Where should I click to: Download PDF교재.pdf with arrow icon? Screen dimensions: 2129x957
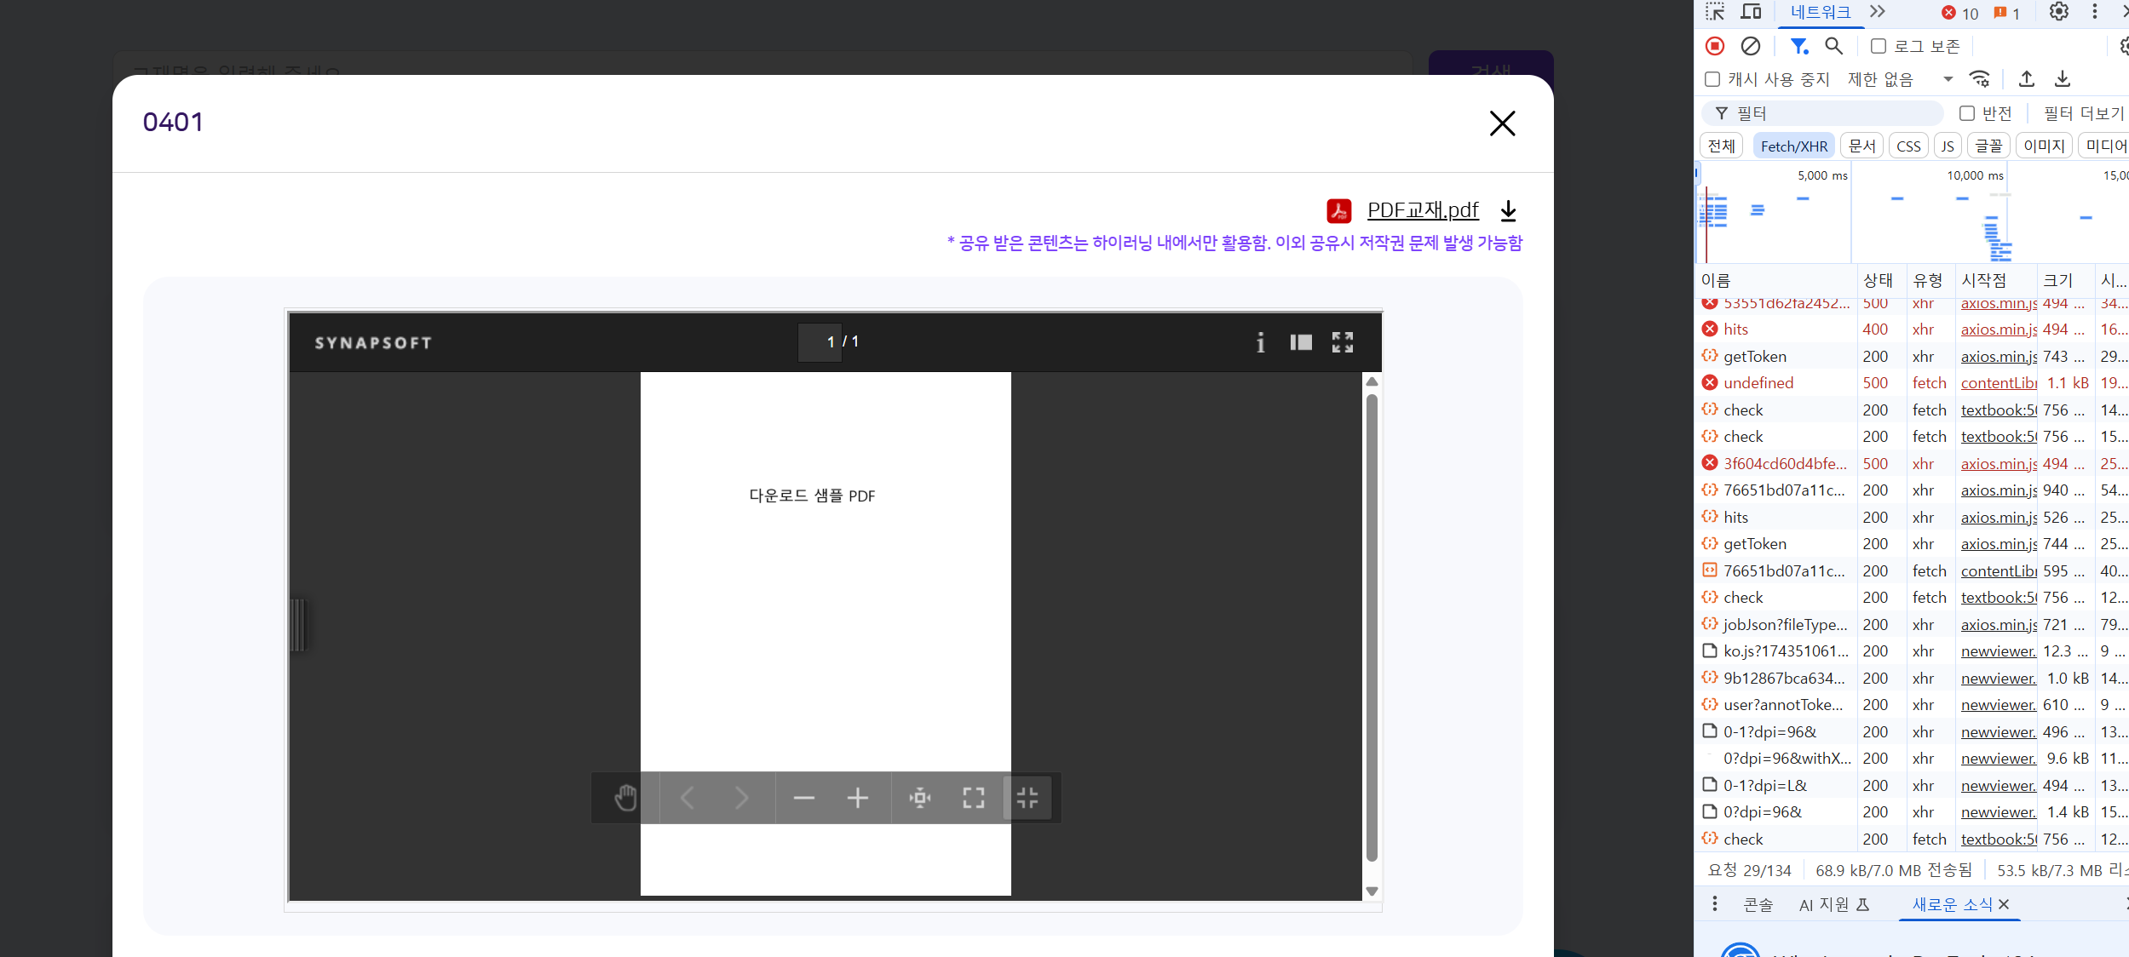pos(1509,210)
